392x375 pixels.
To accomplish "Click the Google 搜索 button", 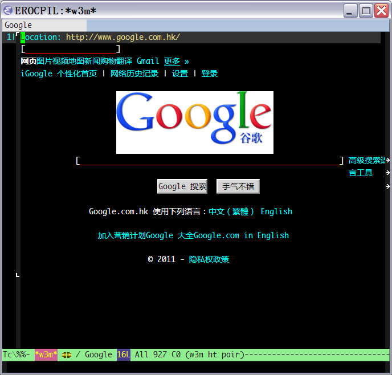I will [182, 186].
